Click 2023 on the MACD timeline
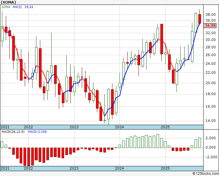This screenshot has width=219, height=176. click(x=74, y=168)
